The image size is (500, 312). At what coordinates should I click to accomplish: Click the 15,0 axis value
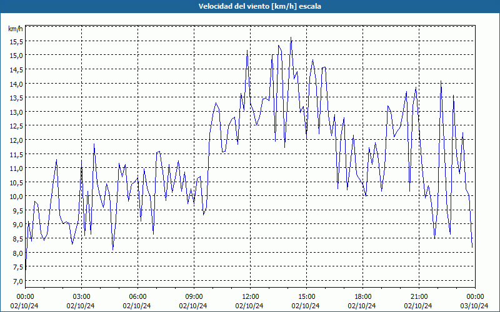(x=17, y=56)
